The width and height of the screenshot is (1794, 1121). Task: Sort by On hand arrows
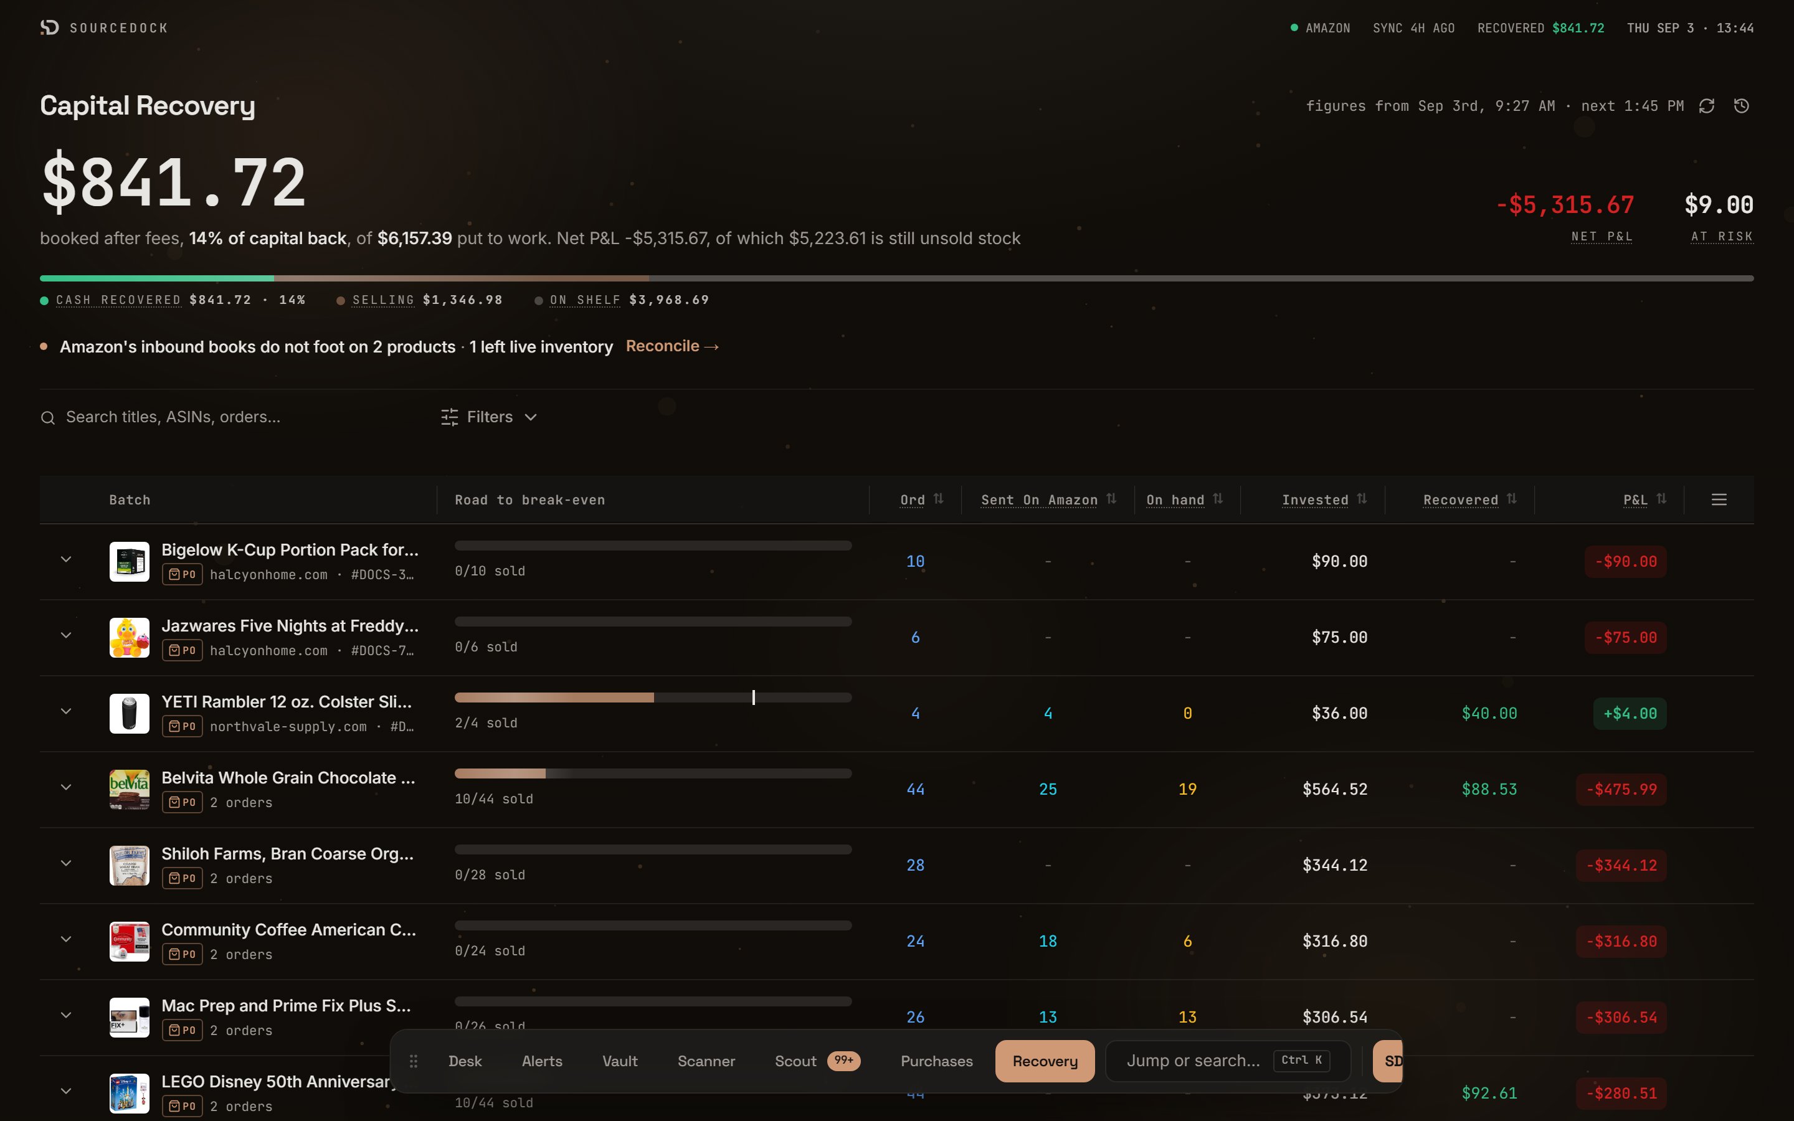[1217, 499]
